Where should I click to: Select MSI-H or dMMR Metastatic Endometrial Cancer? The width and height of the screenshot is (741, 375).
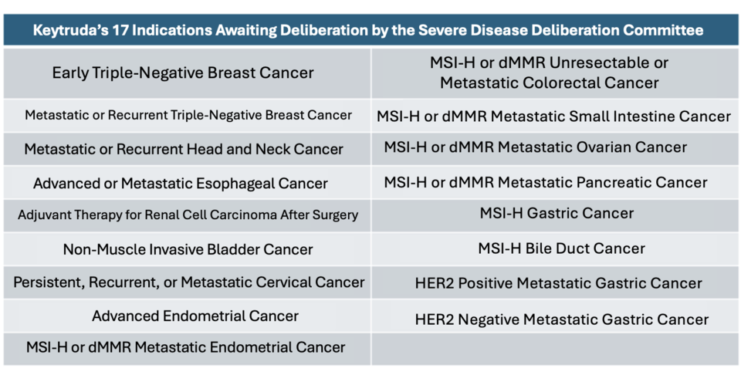pos(186,347)
